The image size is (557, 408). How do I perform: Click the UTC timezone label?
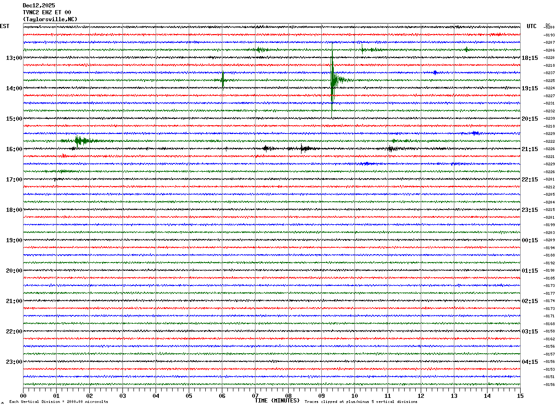point(532,26)
